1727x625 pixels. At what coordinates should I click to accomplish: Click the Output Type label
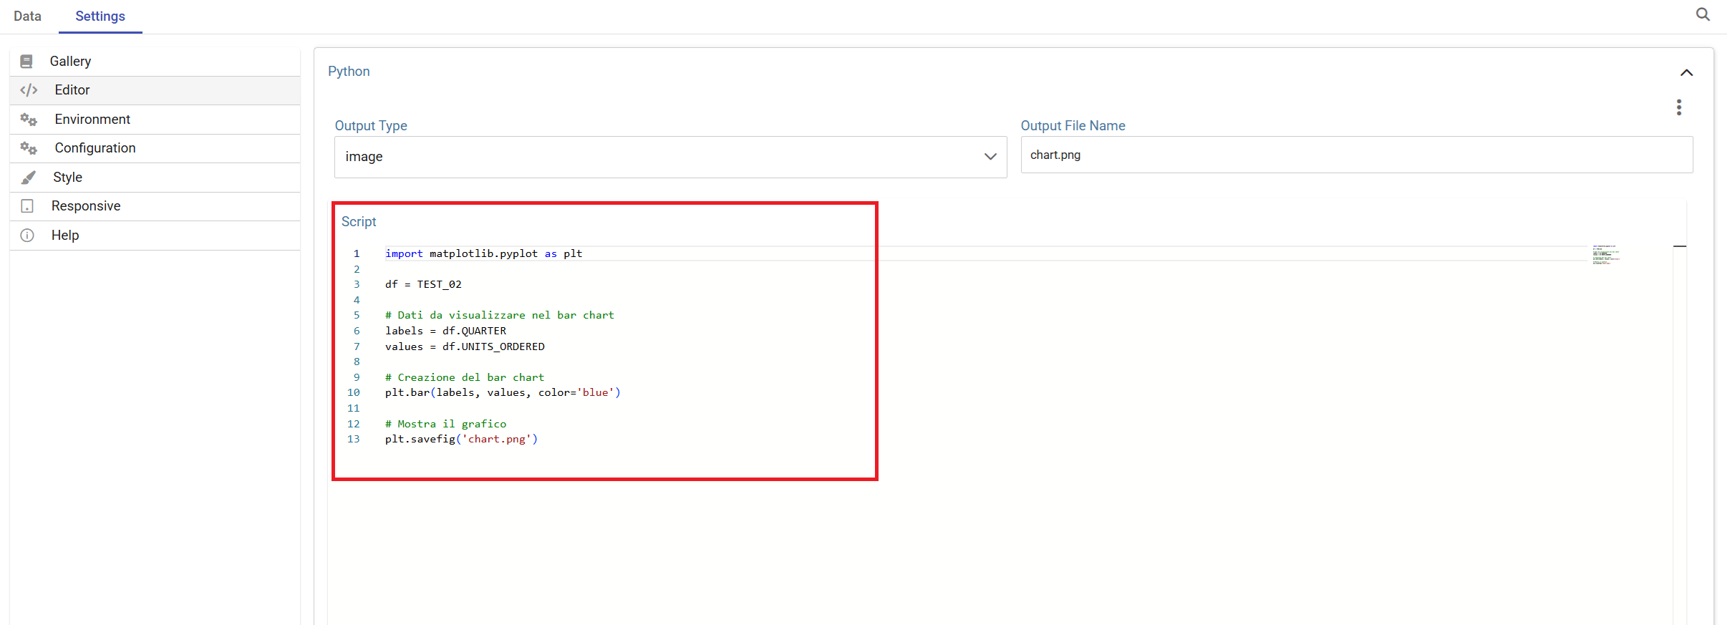point(371,126)
